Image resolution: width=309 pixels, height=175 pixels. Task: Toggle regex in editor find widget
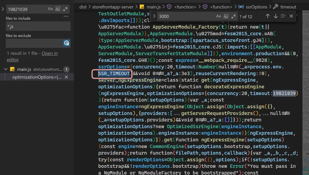tap(234, 16)
